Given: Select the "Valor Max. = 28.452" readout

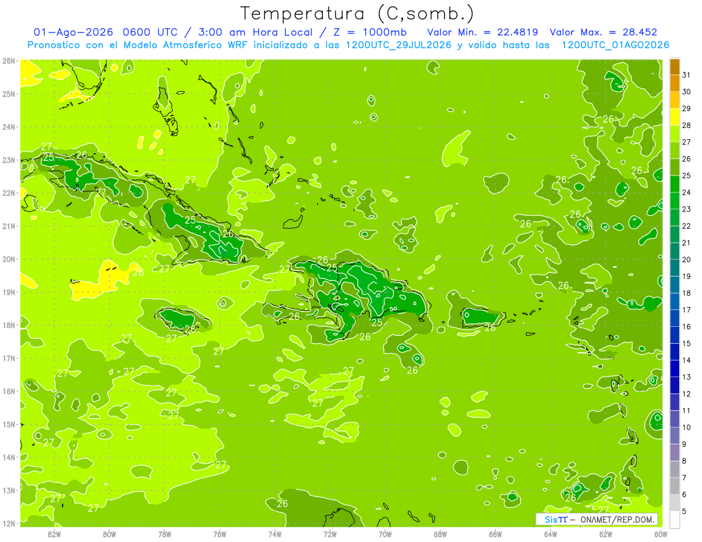Looking at the screenshot, I should click(604, 32).
